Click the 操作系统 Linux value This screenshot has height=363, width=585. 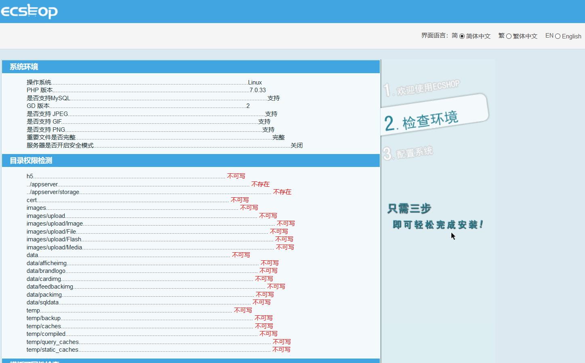point(255,82)
